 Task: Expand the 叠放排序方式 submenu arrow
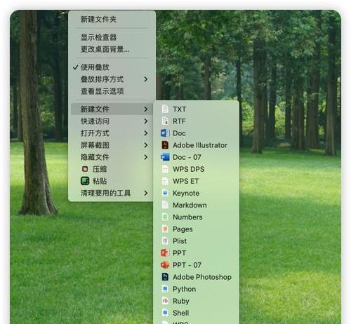[146, 79]
